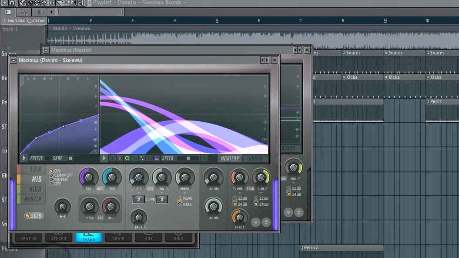Viewport: 459px width, 258px height.
Task: Toggle the SOLO button
Action: (34, 216)
